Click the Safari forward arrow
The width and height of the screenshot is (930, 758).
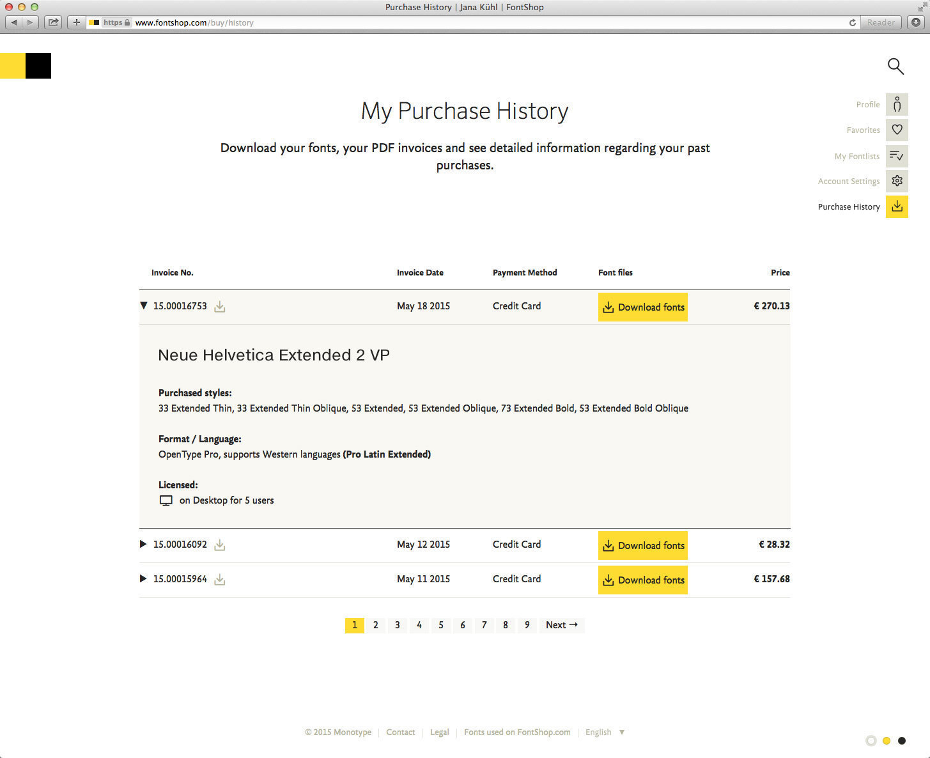click(30, 22)
